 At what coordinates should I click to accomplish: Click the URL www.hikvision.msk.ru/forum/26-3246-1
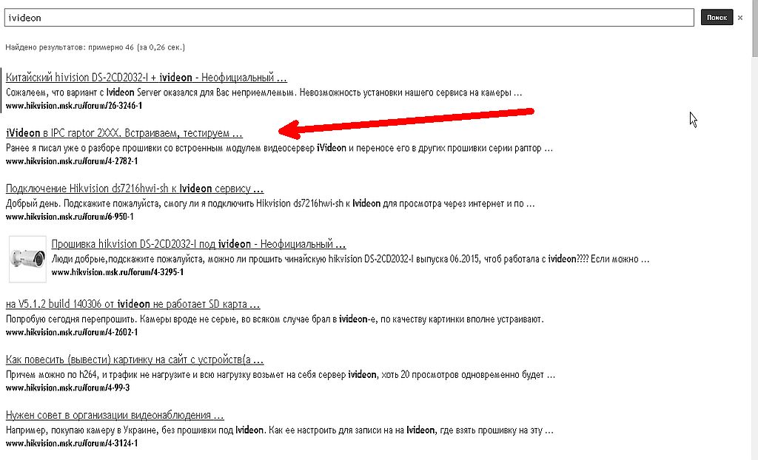click(x=74, y=106)
